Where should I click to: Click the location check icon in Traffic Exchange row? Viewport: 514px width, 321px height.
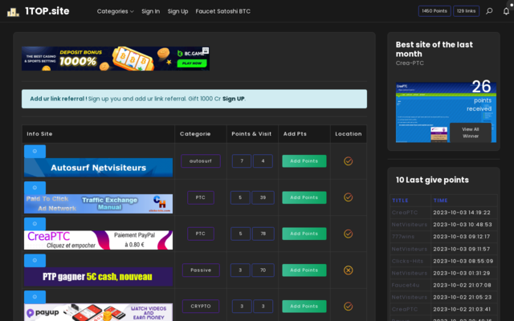click(x=348, y=197)
